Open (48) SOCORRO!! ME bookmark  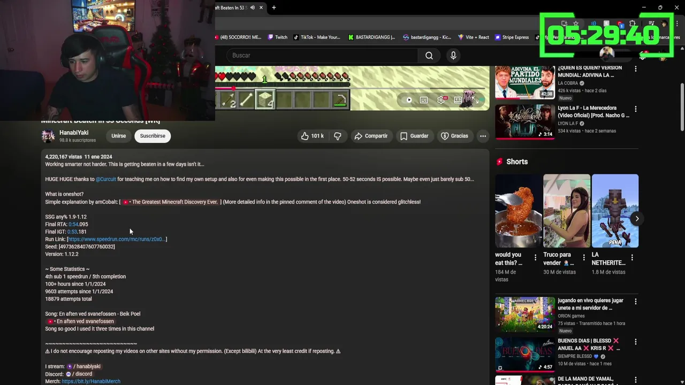(x=238, y=37)
